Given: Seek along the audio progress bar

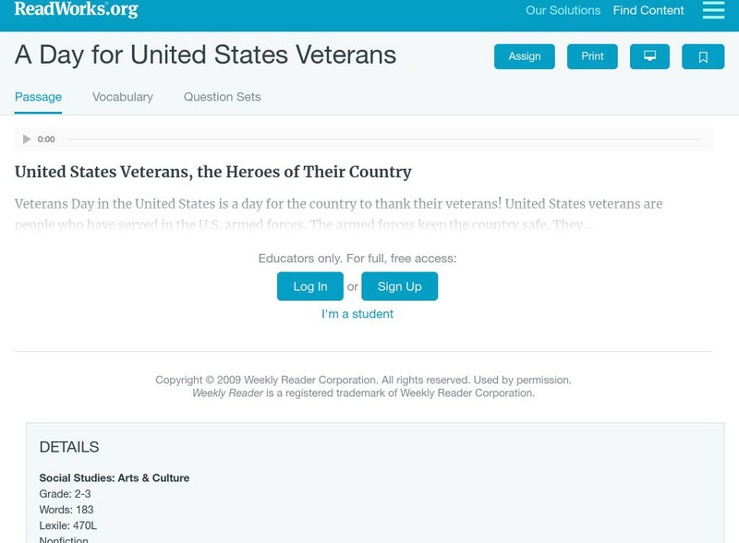Looking at the screenshot, I should point(383,139).
